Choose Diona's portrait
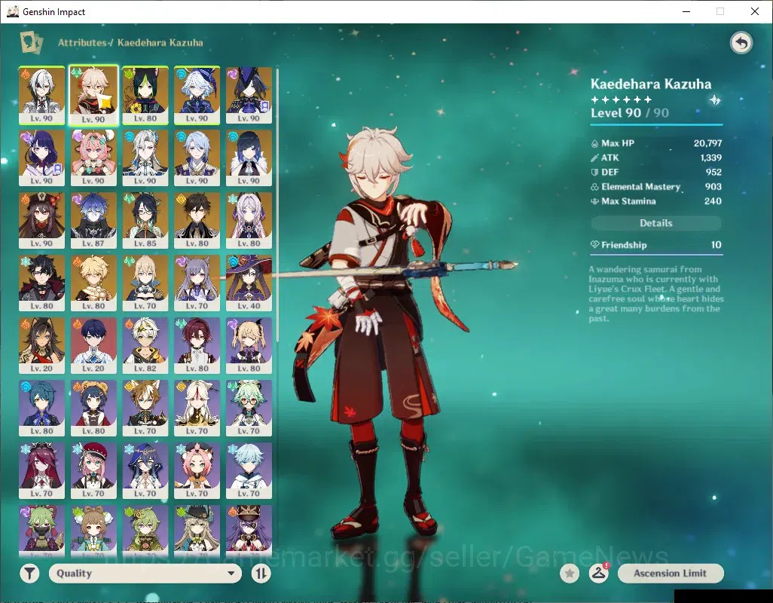 coord(197,471)
